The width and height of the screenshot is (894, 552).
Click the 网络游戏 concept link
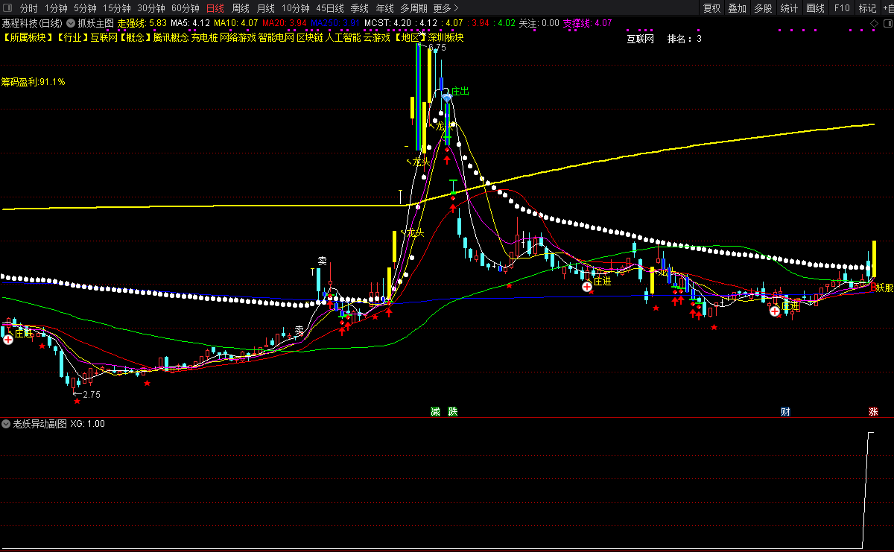[238, 37]
